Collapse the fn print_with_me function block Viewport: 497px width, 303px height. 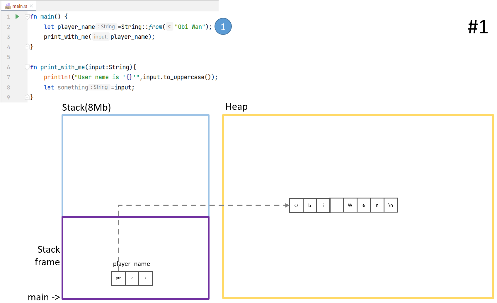[27, 67]
